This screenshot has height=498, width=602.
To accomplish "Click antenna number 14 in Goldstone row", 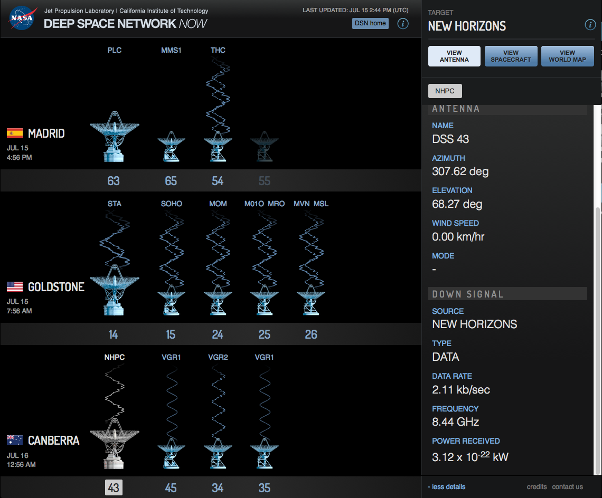I will coord(113,334).
